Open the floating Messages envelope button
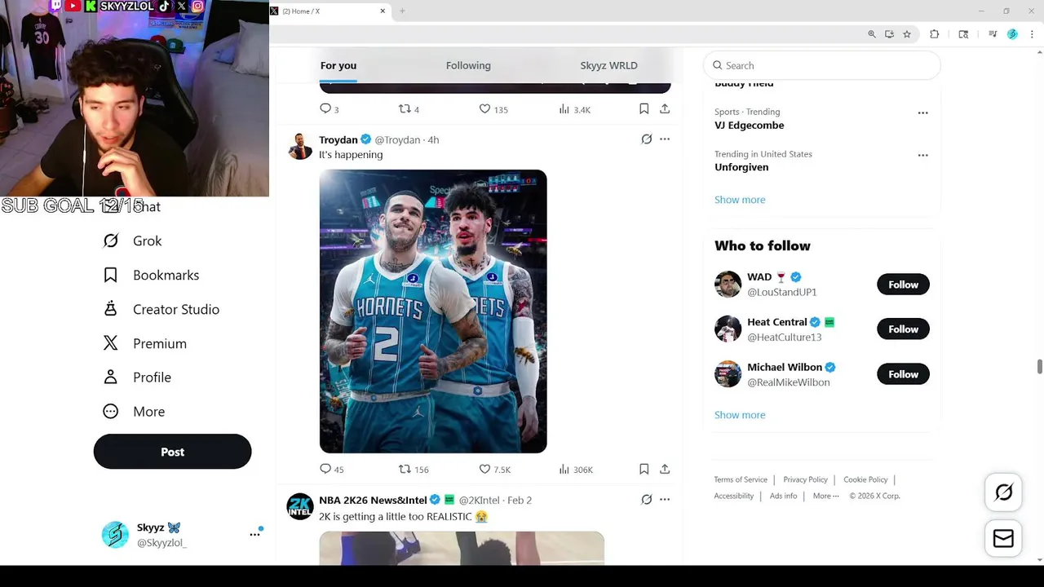1044x587 pixels. click(1003, 539)
